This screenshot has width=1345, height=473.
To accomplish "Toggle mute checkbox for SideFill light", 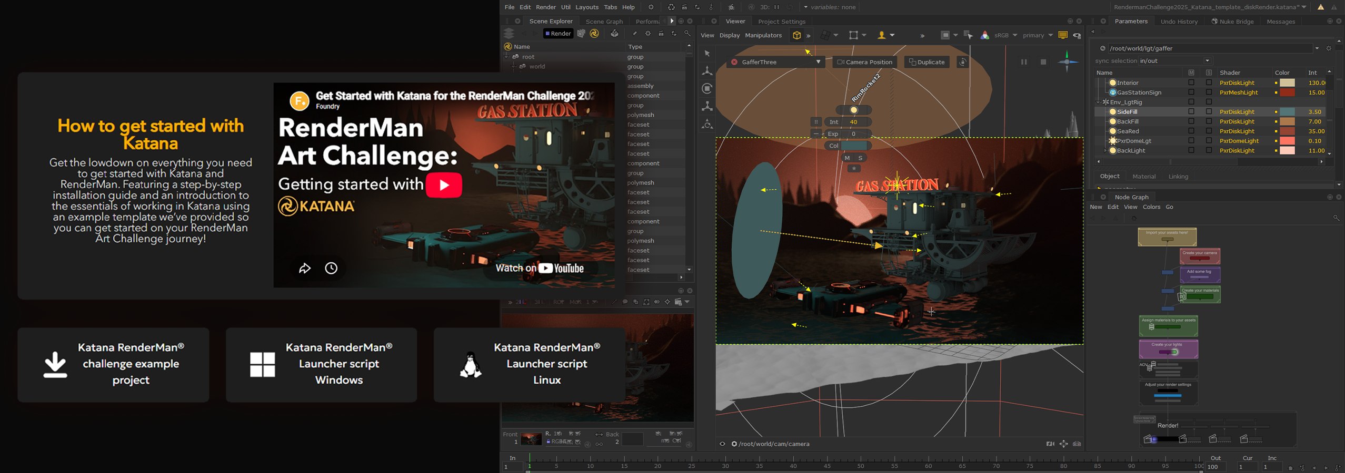I will 1191,111.
